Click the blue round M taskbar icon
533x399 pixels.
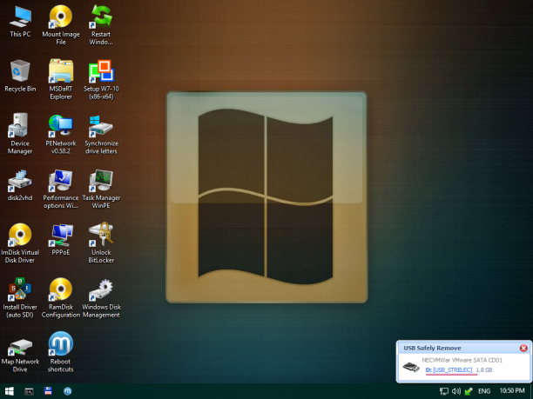(x=68, y=391)
